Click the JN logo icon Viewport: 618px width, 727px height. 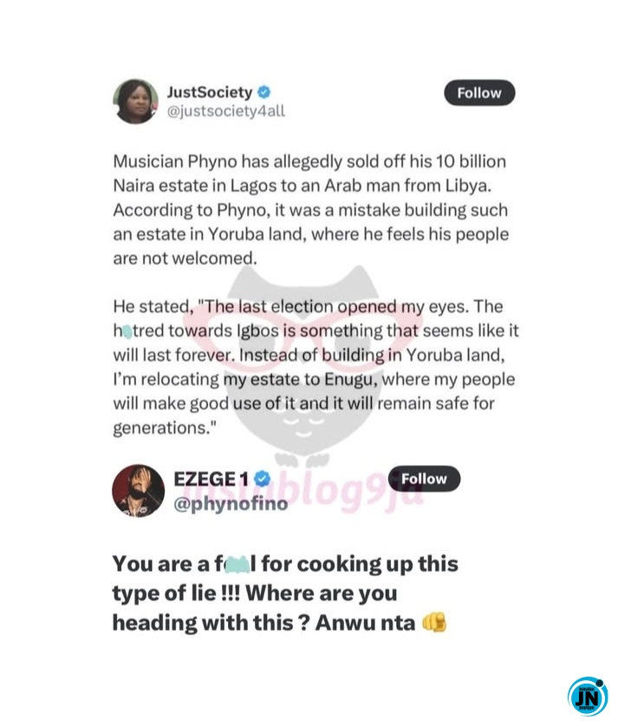point(588,696)
